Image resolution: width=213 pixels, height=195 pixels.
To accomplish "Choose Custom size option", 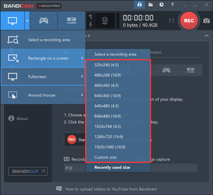I will click(x=118, y=157).
